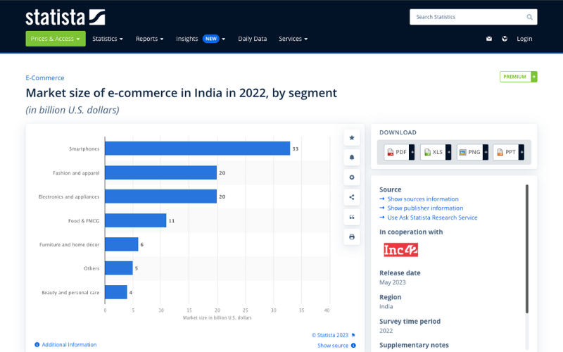Viewport: 563px width, 352px height.
Task: Download chart as PDF
Action: (x=399, y=152)
